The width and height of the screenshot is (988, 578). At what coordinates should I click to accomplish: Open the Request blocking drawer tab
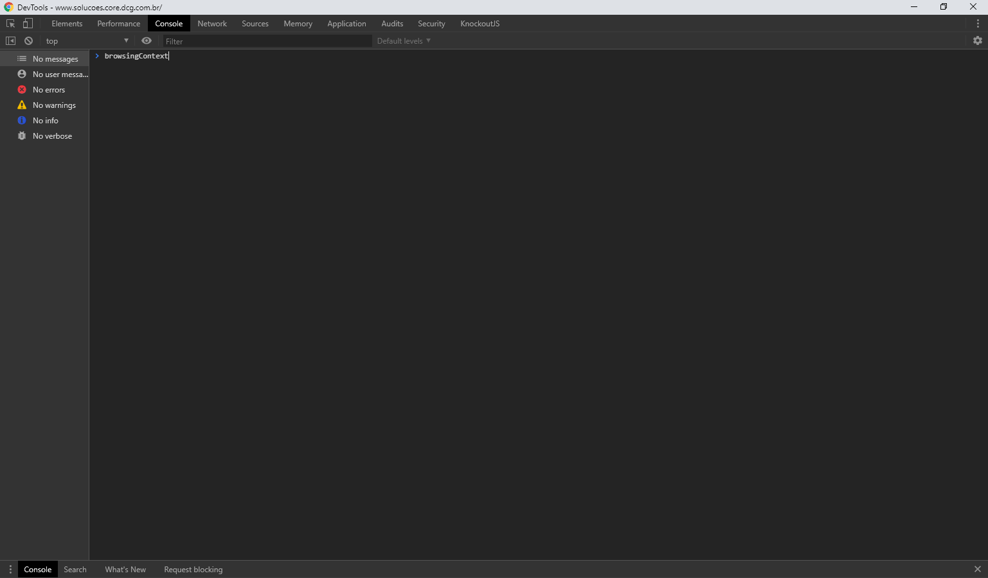point(193,570)
